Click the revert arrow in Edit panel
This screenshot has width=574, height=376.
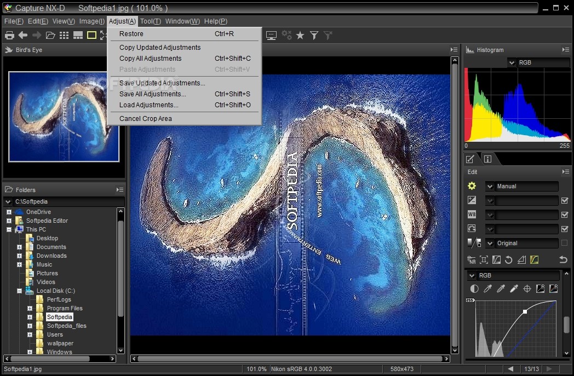(x=563, y=260)
